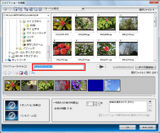Collapse the マイ ピクチャ tree node
Screen dimensions: 160x133
click(x=20, y=21)
